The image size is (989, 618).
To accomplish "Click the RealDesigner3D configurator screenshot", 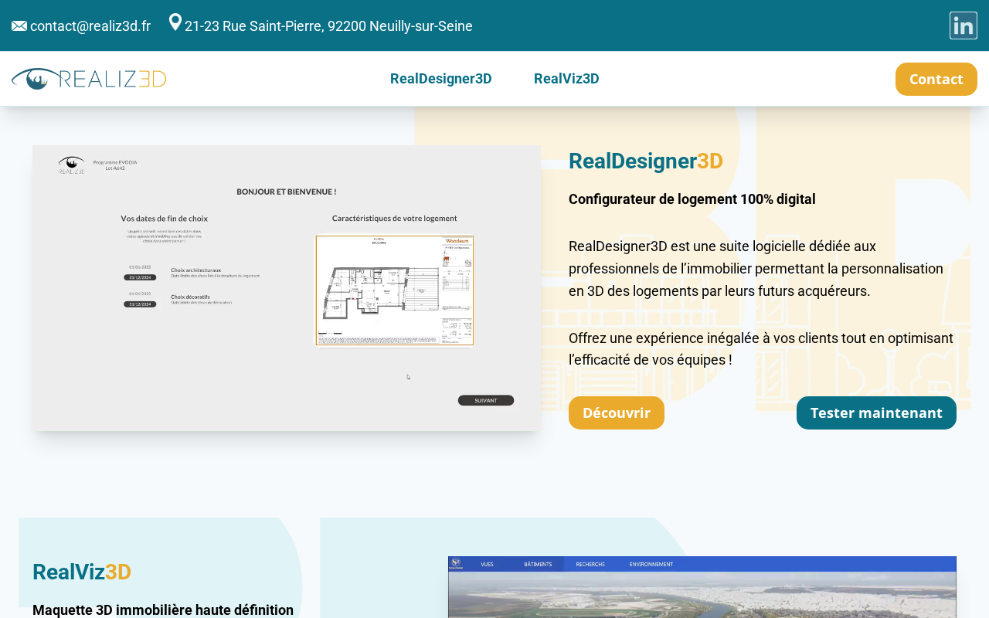I will click(x=287, y=288).
